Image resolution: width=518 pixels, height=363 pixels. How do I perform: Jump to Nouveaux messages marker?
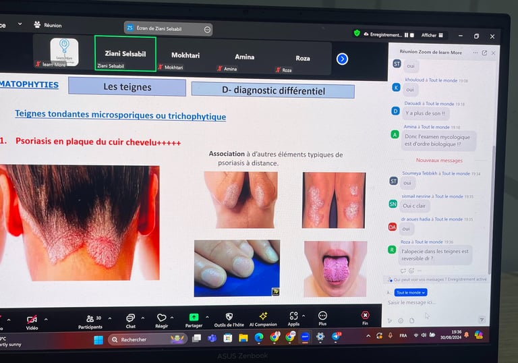[439, 161]
